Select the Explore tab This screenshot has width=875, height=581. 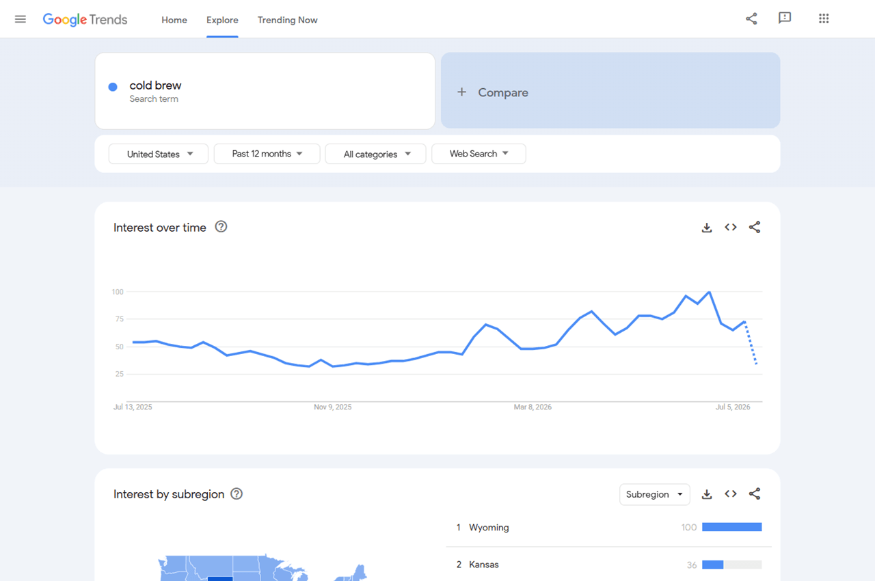[x=222, y=20]
